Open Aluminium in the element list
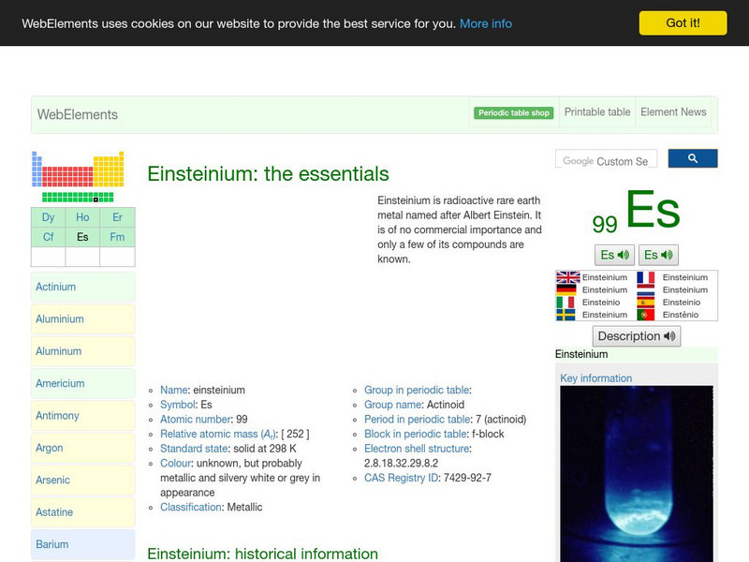The width and height of the screenshot is (749, 562). 83,318
